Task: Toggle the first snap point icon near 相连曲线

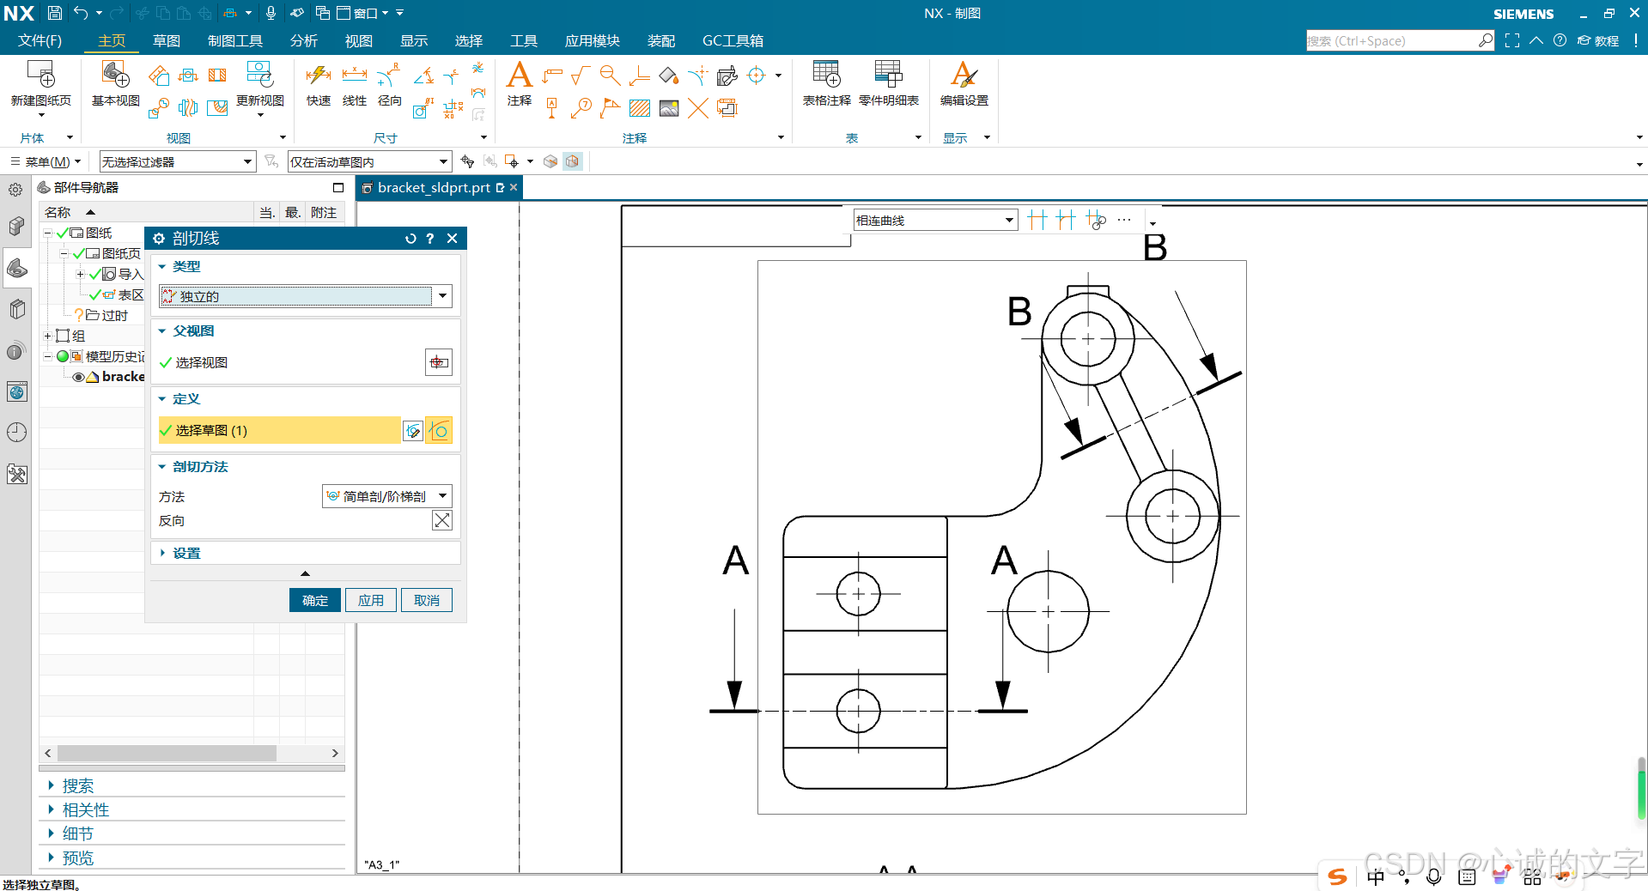Action: [x=1037, y=220]
